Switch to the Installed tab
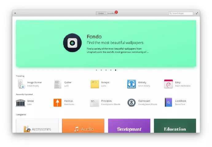Viewport: 212px width, 147px height. coord(111,13)
